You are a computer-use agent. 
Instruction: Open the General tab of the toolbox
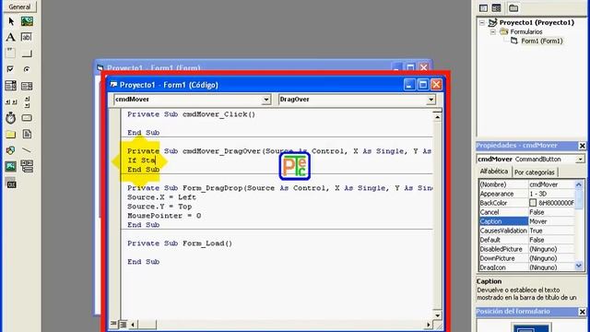click(19, 6)
